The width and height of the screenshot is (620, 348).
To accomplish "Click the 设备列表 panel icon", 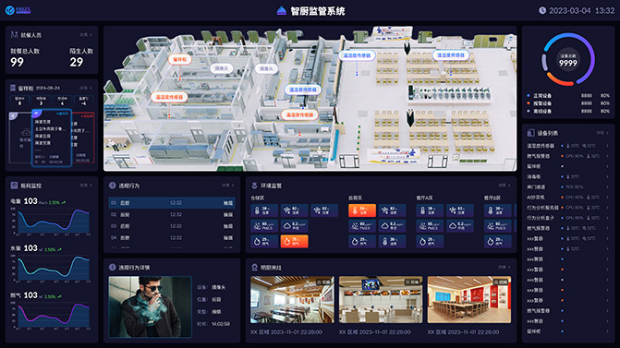I will pyautogui.click(x=531, y=133).
